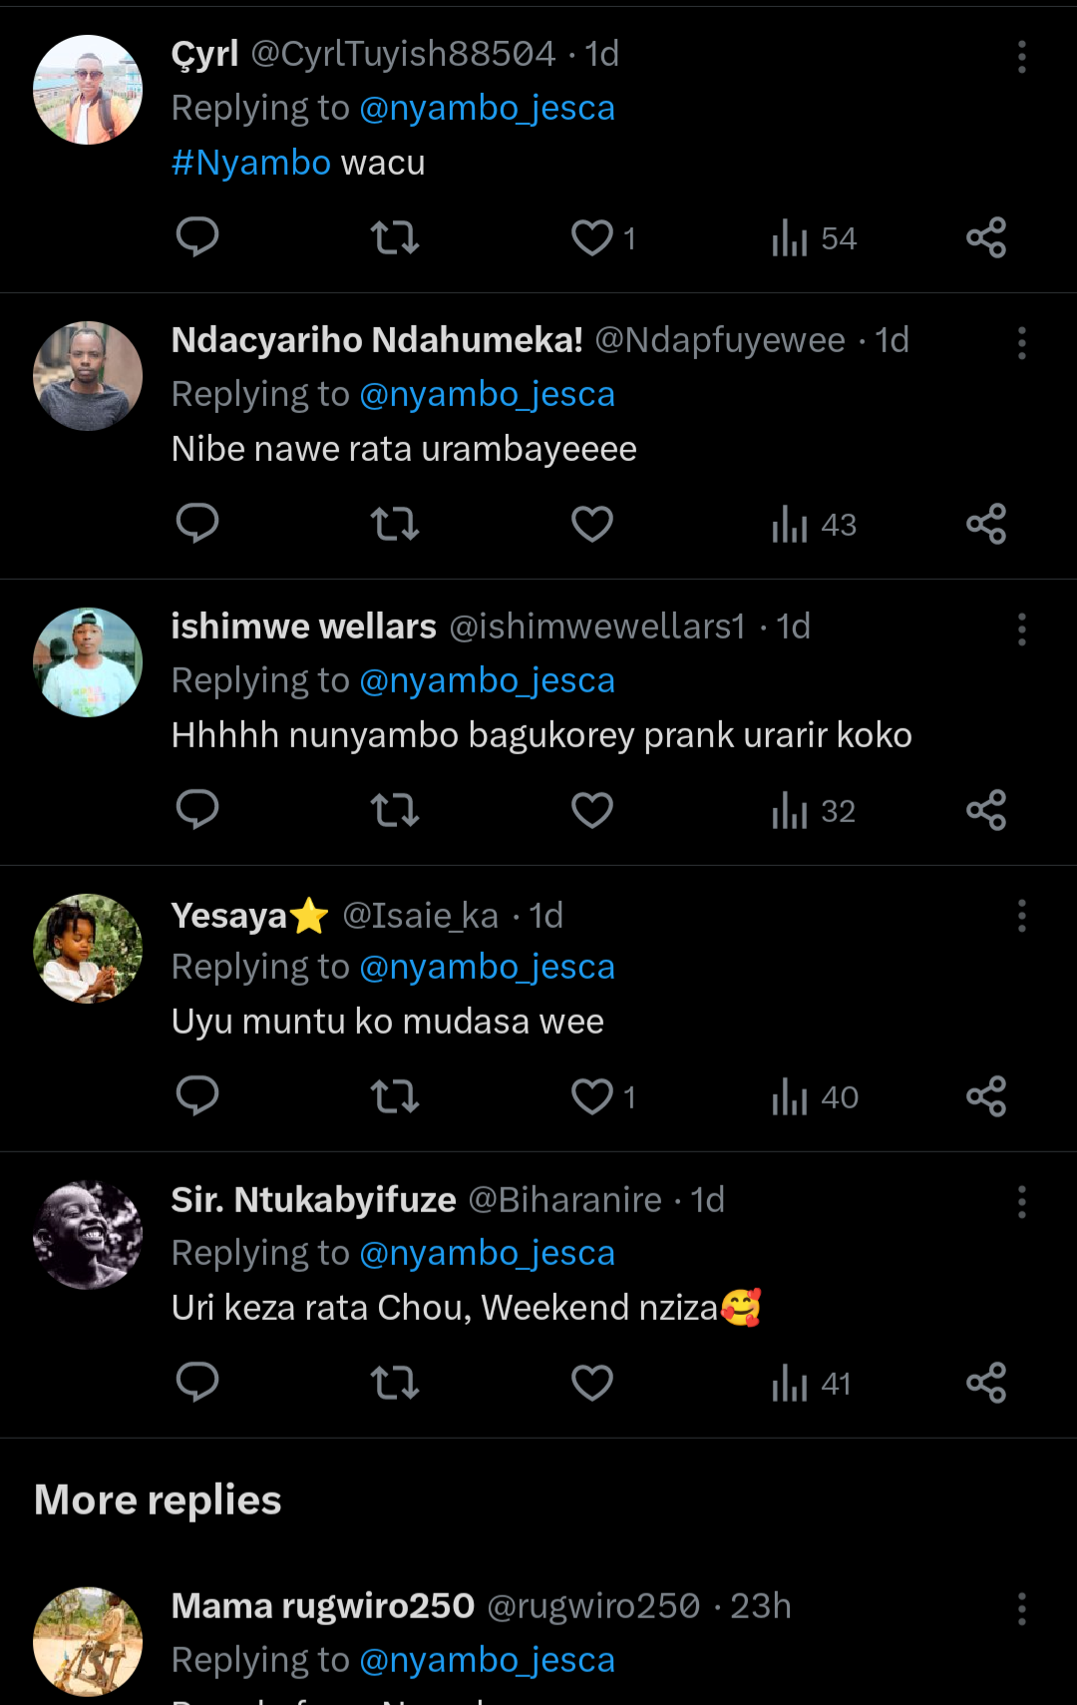
Task: Open Yesaya's profile avatar
Action: pos(88,949)
